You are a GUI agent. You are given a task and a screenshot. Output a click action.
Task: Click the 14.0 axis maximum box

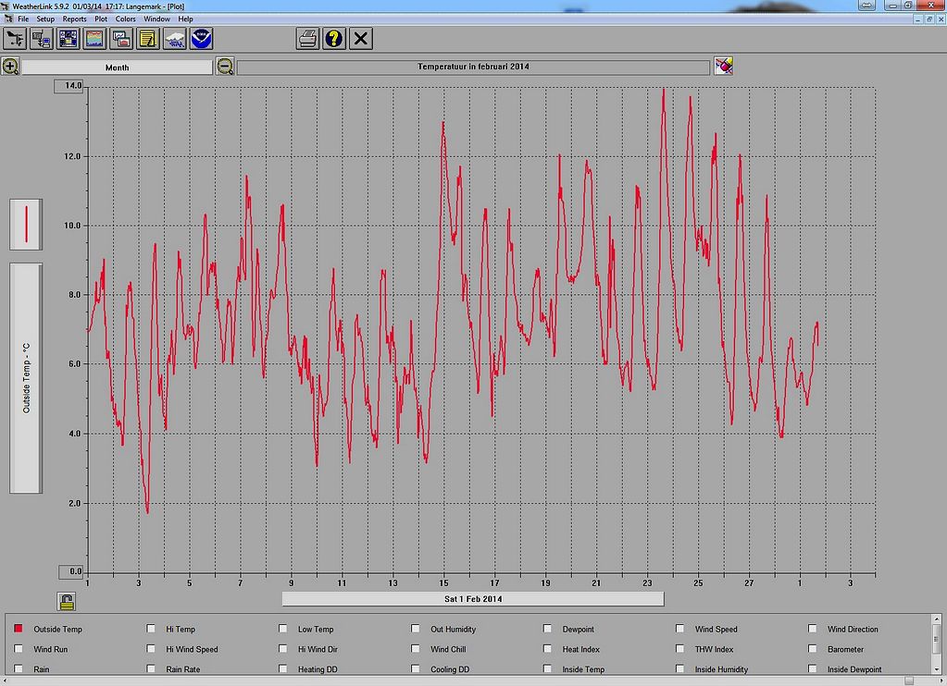pos(69,86)
